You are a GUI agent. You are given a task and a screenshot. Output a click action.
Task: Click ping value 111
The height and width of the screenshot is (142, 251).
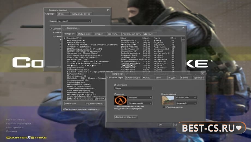(x=173, y=47)
